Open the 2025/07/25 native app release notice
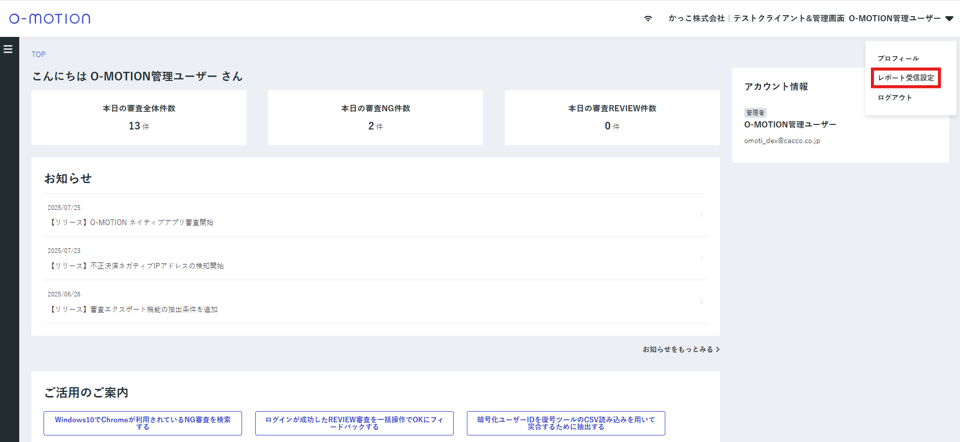Screen dimensions: 960x442 [x=132, y=223]
